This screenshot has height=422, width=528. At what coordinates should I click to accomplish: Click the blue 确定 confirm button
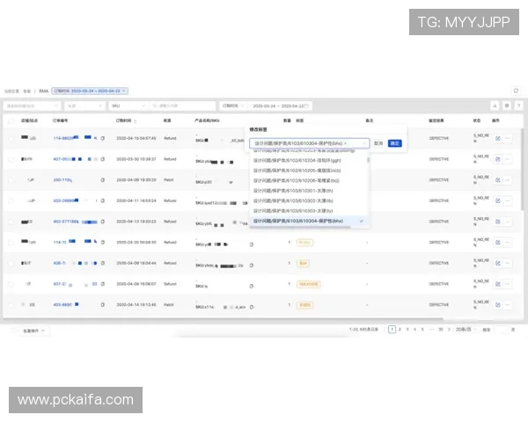394,142
